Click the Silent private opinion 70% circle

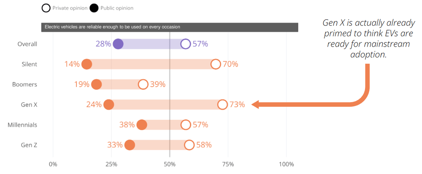point(216,64)
